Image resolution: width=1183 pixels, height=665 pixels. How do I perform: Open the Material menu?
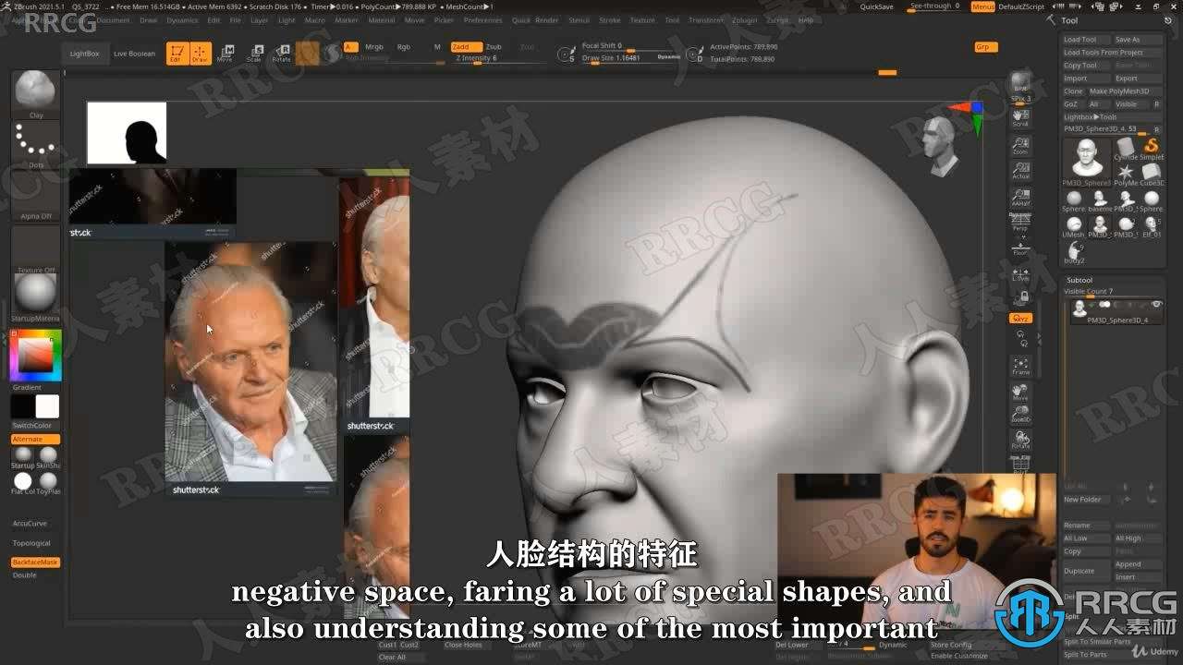[x=381, y=20]
